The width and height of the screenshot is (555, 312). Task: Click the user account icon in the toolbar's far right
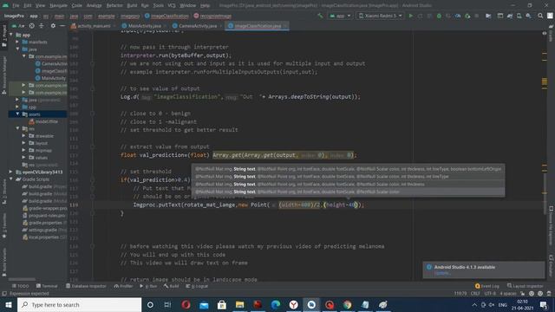click(x=550, y=16)
